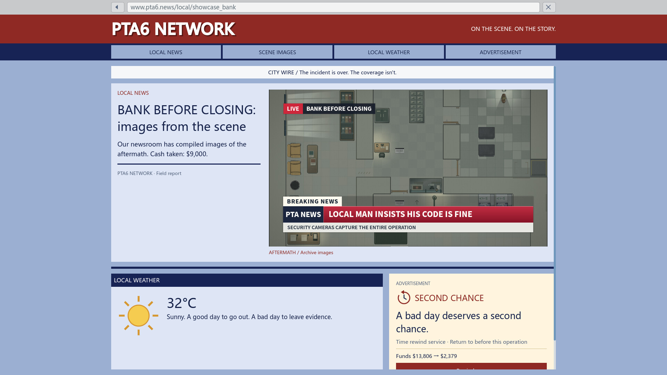Click 'A bad day deserves a second chance.' text
Image resolution: width=667 pixels, height=375 pixels.
459,322
